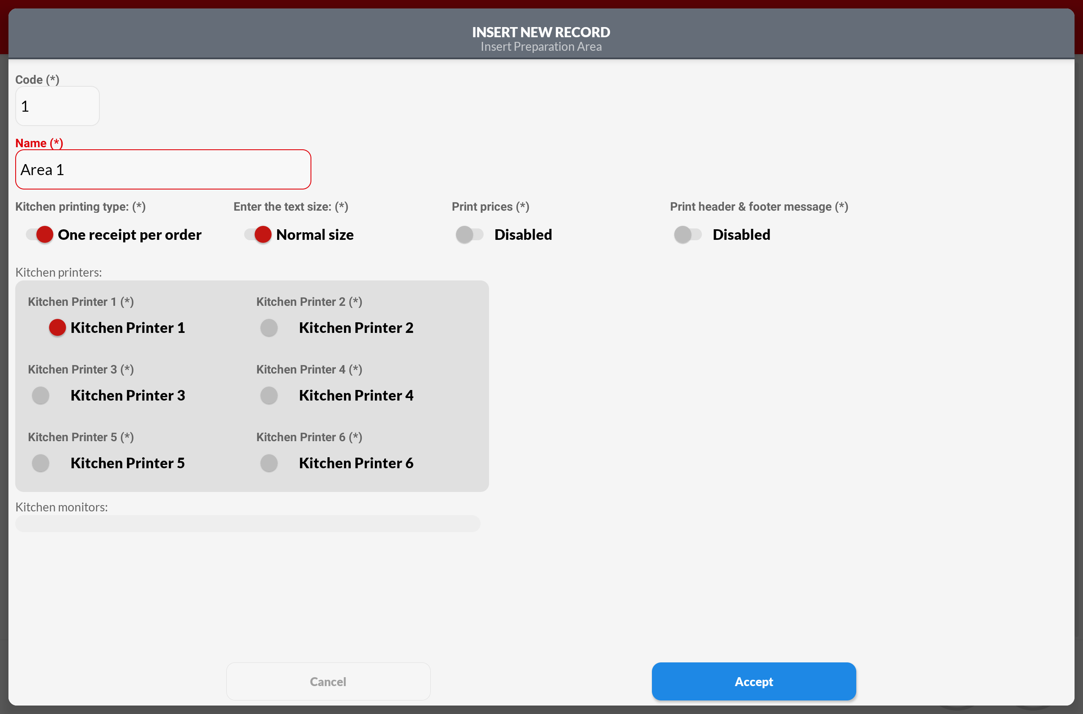1083x714 pixels.
Task: Click the 'Disabled' label under Print prices
Action: [523, 234]
